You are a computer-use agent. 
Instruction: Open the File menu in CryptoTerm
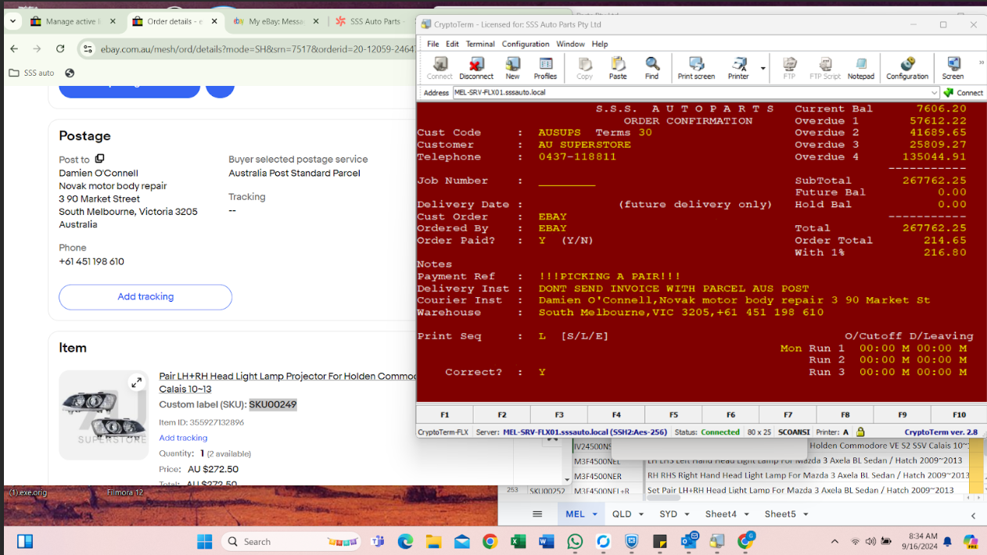tap(432, 44)
